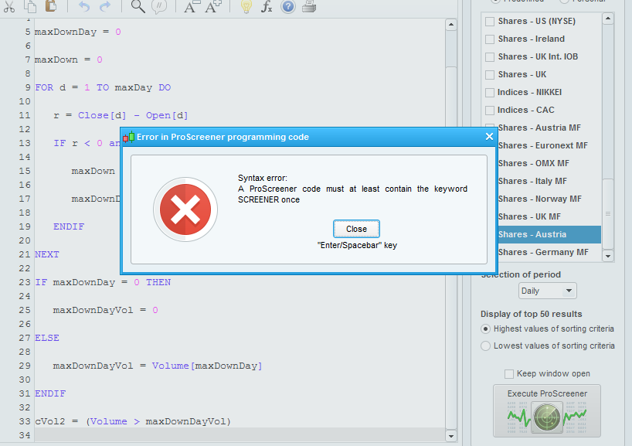
Task: Click line maxDownDayVol = Volume[maxDownDay]
Action: coord(158,366)
